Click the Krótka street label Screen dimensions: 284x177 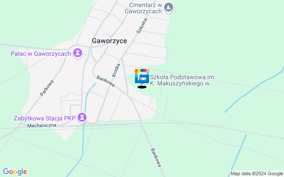click(116, 70)
